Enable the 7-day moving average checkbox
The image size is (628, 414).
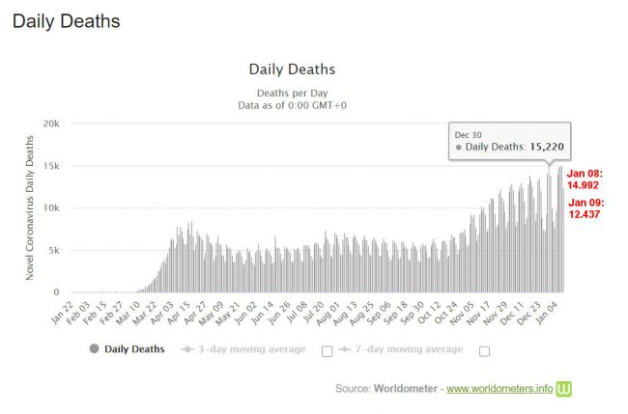(x=484, y=350)
